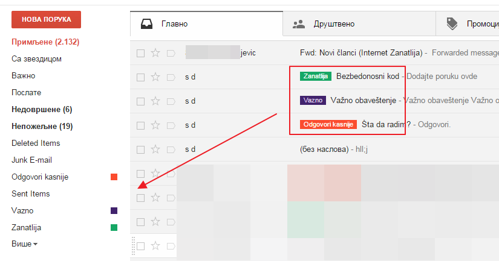Switch to the Главно tab
Image resolution: width=499 pixels, height=261 pixels.
[206, 24]
